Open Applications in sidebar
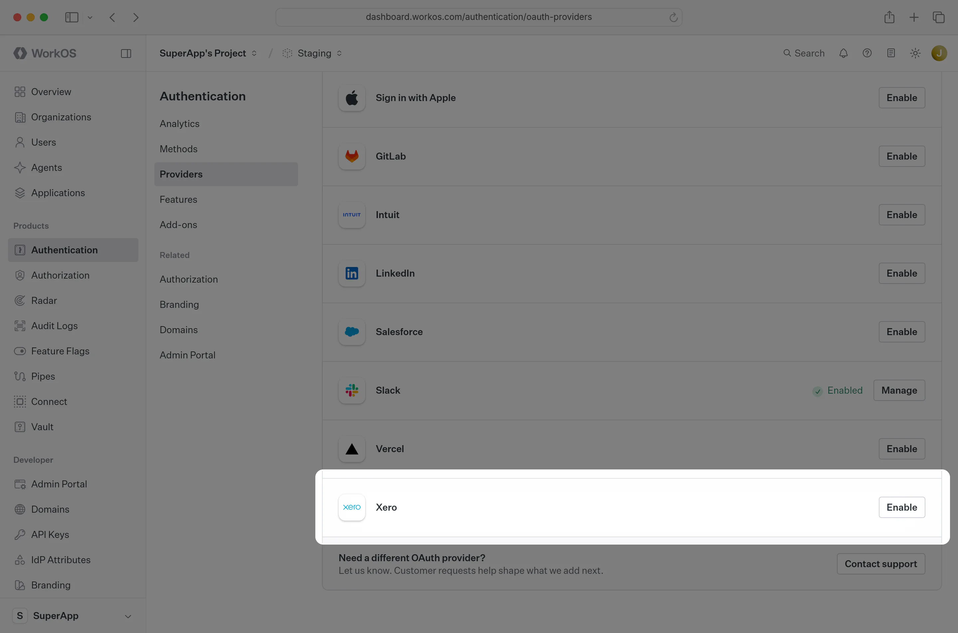The height and width of the screenshot is (633, 958). [73, 193]
